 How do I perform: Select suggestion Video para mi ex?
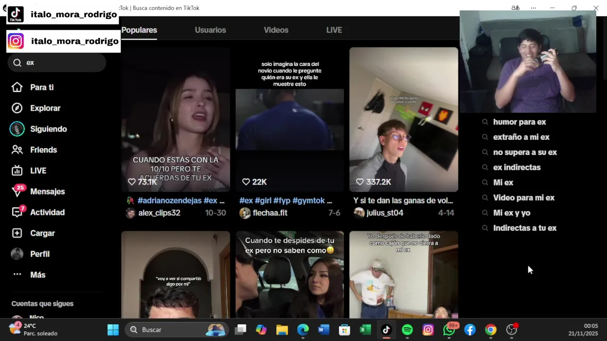pos(524,197)
